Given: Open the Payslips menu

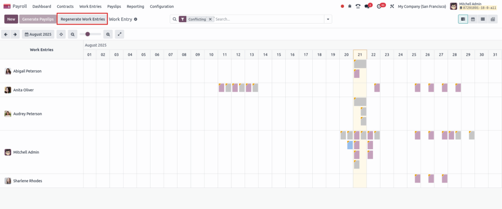Looking at the screenshot, I should click(x=114, y=6).
